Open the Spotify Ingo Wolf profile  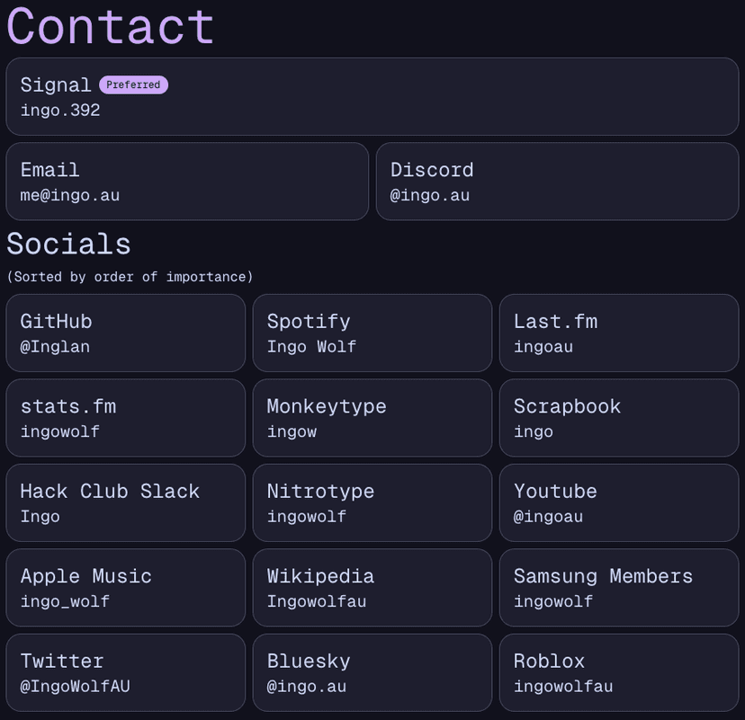(x=372, y=333)
